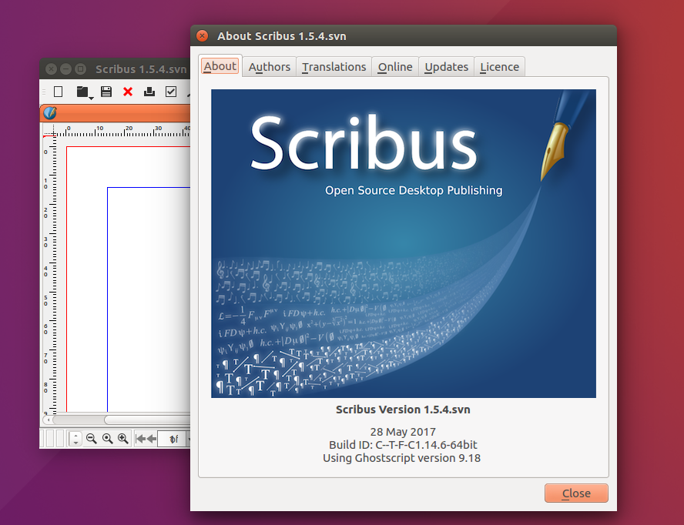The width and height of the screenshot is (684, 525).
Task: Open the Updates tab
Action: click(446, 67)
